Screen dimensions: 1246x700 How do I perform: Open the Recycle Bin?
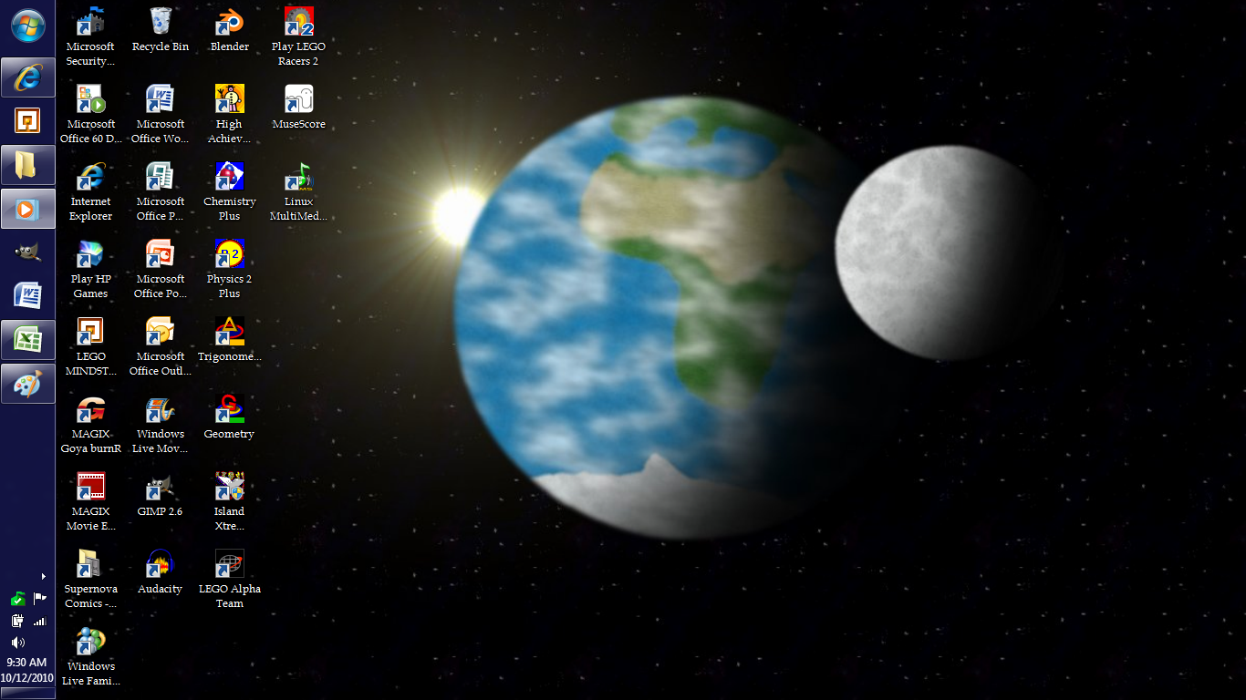[160, 23]
